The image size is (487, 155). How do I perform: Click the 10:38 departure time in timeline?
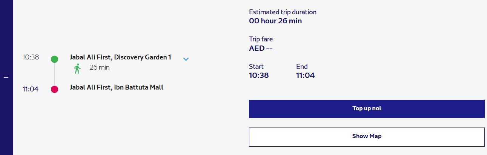coord(31,57)
